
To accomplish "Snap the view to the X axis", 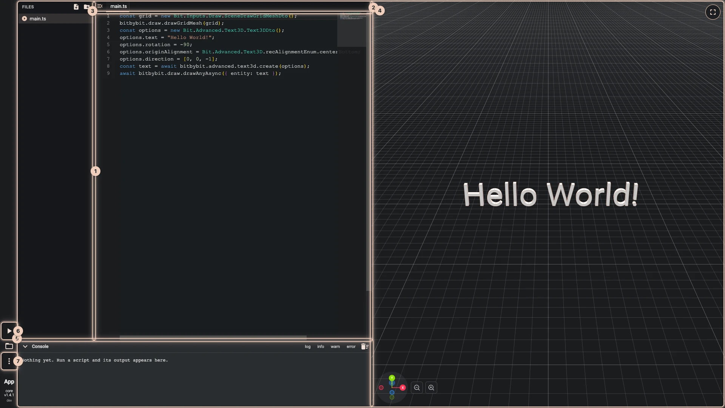I will point(403,388).
